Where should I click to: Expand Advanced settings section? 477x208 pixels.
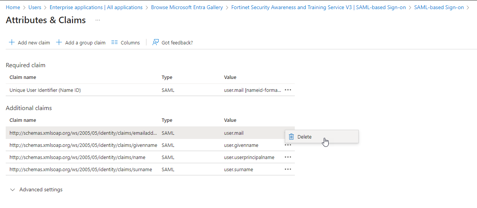point(36,189)
